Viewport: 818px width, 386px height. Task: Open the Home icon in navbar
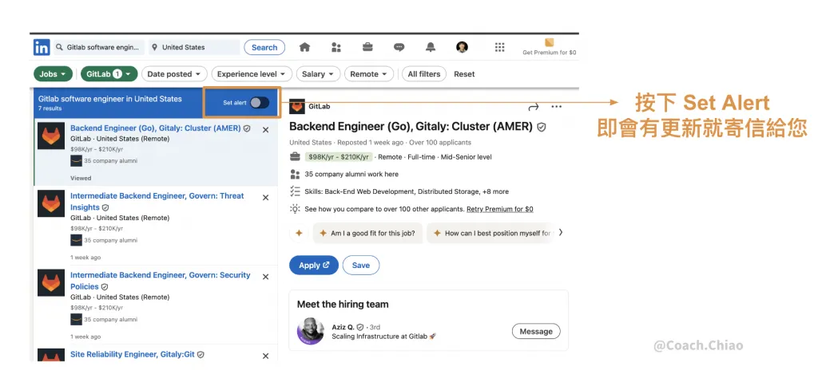[x=304, y=47]
